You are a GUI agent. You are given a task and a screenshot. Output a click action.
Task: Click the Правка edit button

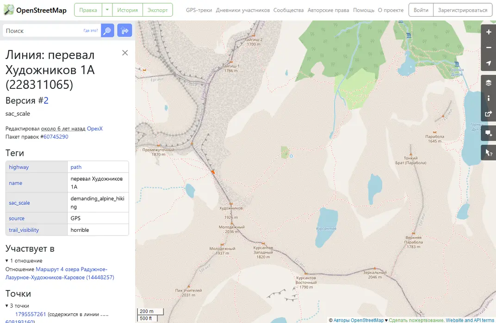point(88,10)
